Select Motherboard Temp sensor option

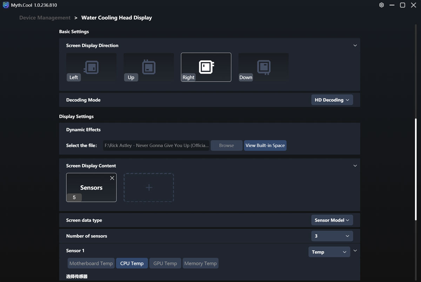coord(91,263)
